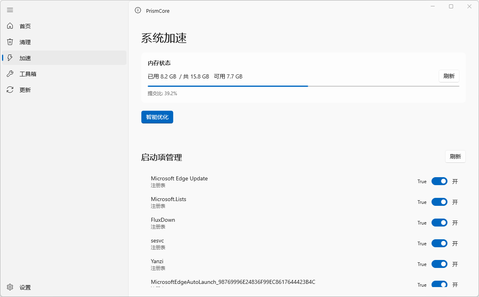Minimize the PrismCore window
479x297 pixels.
433,6
